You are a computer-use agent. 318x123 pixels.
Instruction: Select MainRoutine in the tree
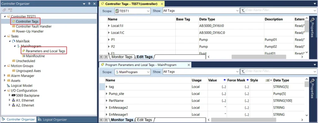click(35, 56)
